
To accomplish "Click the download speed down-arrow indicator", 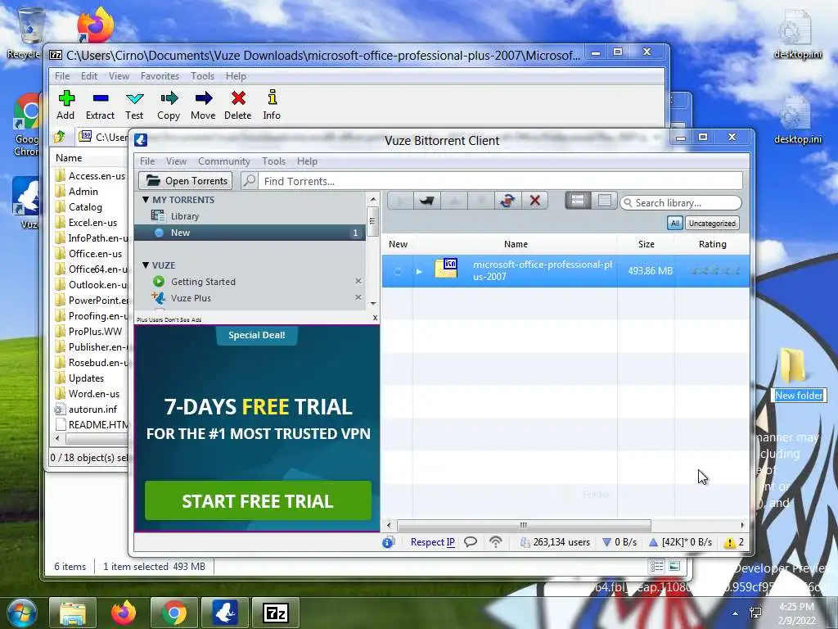I will (606, 542).
